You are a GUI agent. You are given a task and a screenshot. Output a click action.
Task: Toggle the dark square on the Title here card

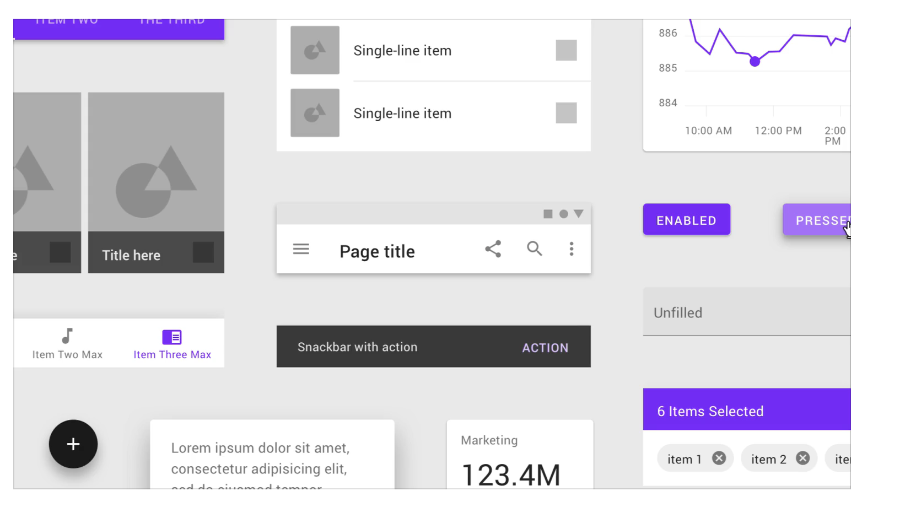click(x=203, y=252)
